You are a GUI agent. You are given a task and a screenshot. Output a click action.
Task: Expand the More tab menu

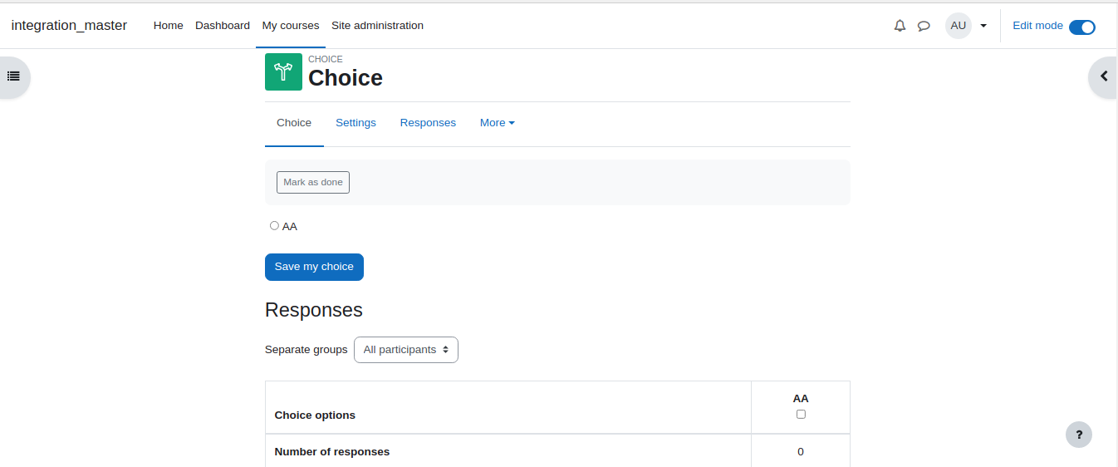pyautogui.click(x=498, y=123)
